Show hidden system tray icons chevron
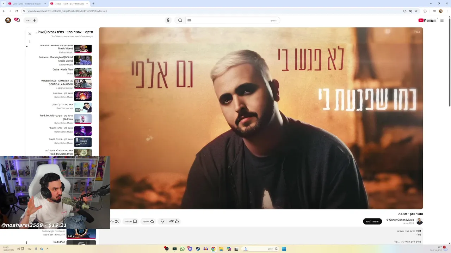The height and width of the screenshot is (253, 451). pos(47,249)
